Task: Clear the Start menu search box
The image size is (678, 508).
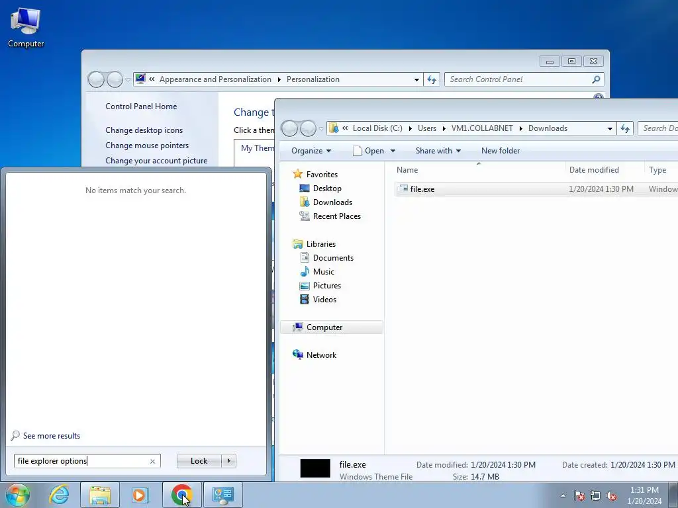Action: 153,461
